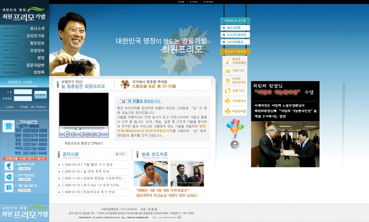369x222 pixels.
Task: Click the telephone icon beside 고객상담전화
Action: (x=9, y=126)
